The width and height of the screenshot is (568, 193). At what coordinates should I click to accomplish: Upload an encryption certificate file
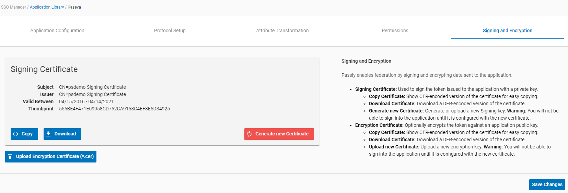click(x=51, y=157)
